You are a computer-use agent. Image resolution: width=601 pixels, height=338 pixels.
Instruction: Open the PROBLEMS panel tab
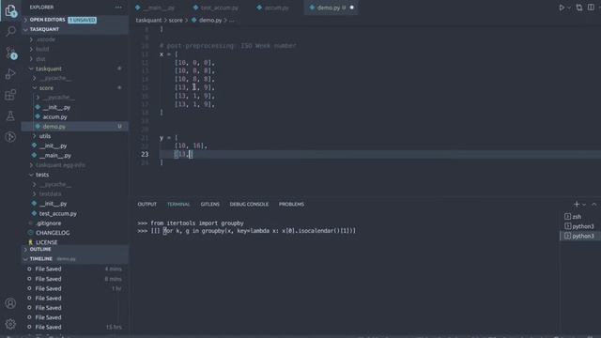291,205
